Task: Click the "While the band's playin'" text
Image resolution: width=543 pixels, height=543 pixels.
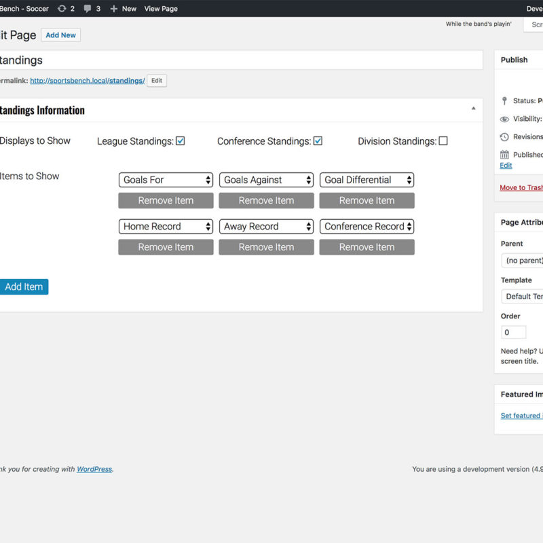Action: pyautogui.click(x=479, y=24)
